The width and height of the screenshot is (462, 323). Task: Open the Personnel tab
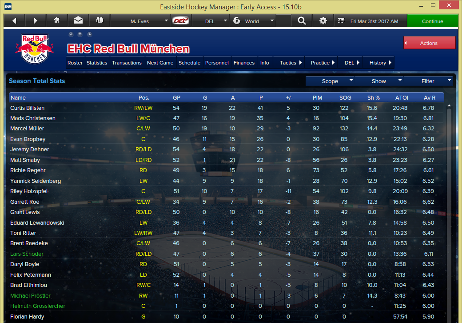tap(217, 63)
